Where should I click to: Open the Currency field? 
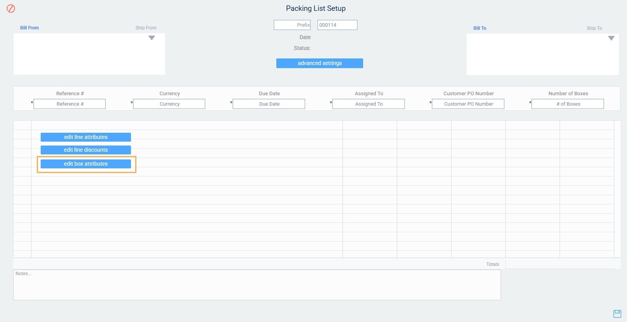[x=169, y=104]
